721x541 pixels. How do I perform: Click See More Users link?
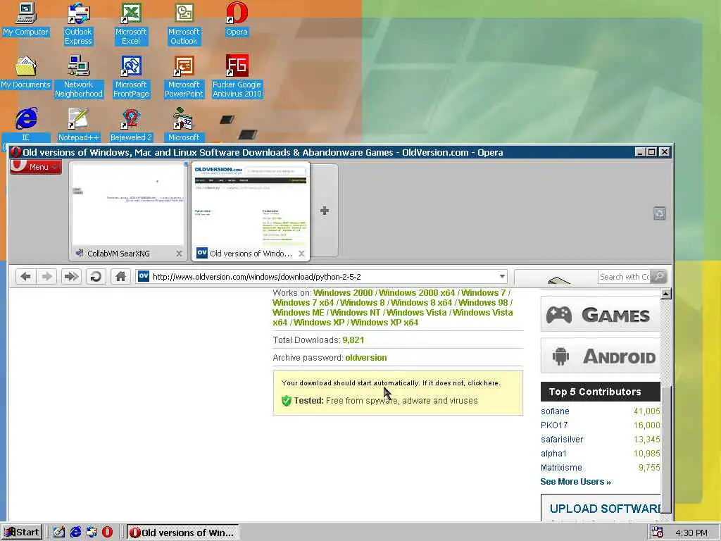point(576,482)
